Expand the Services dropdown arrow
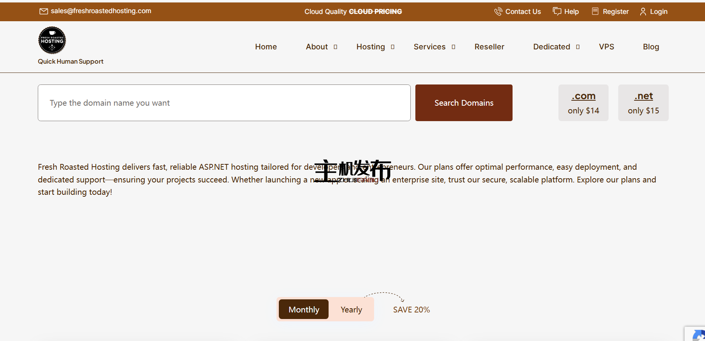 click(x=454, y=47)
